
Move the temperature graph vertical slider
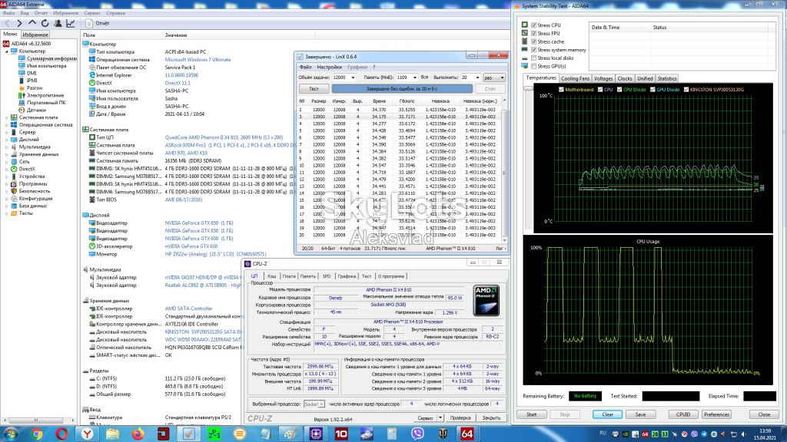(527, 88)
